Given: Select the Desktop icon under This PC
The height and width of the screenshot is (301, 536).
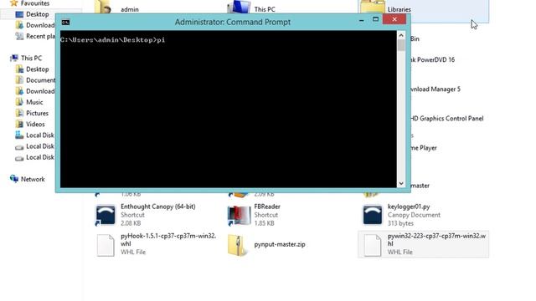Looking at the screenshot, I should (x=19, y=69).
